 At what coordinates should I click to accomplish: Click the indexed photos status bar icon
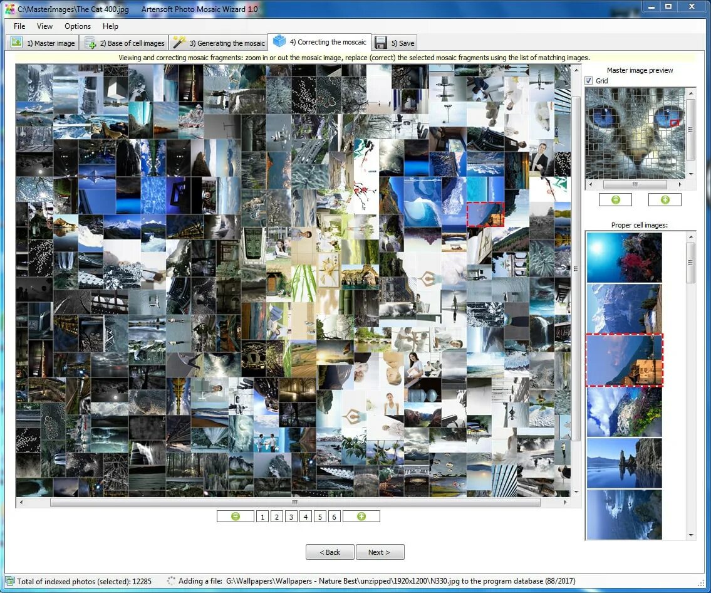pos(9,581)
